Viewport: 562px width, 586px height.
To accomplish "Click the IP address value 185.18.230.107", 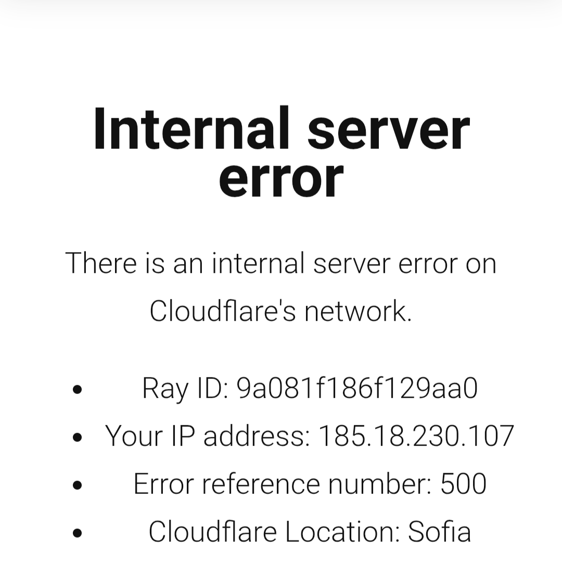I will (416, 436).
